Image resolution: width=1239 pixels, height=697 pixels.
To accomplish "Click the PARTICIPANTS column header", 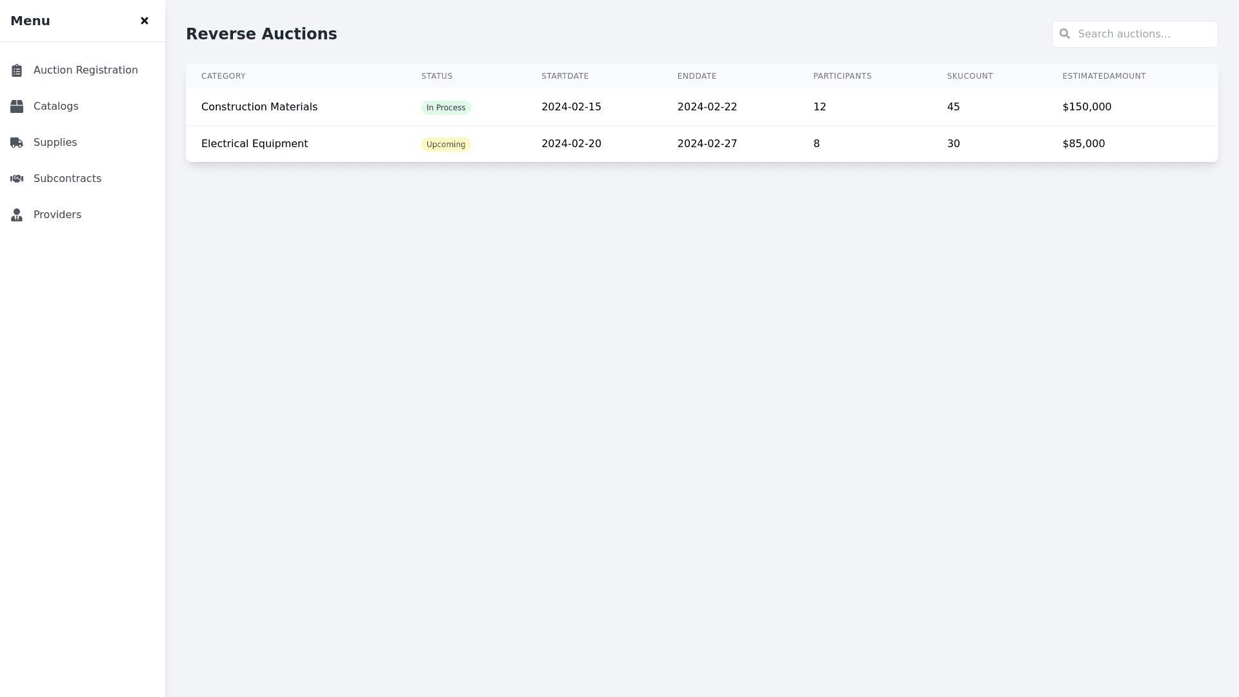I will 842,76.
